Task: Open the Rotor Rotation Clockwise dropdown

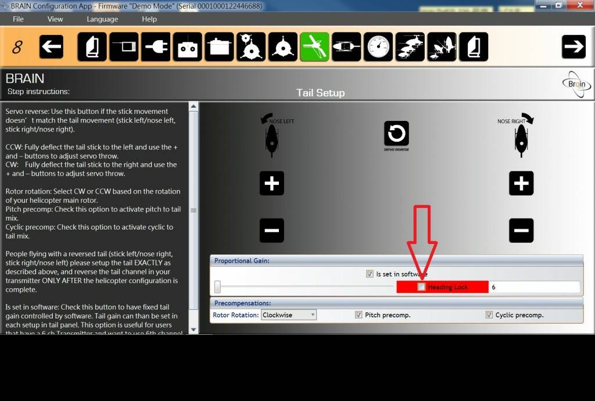Action: [x=289, y=315]
